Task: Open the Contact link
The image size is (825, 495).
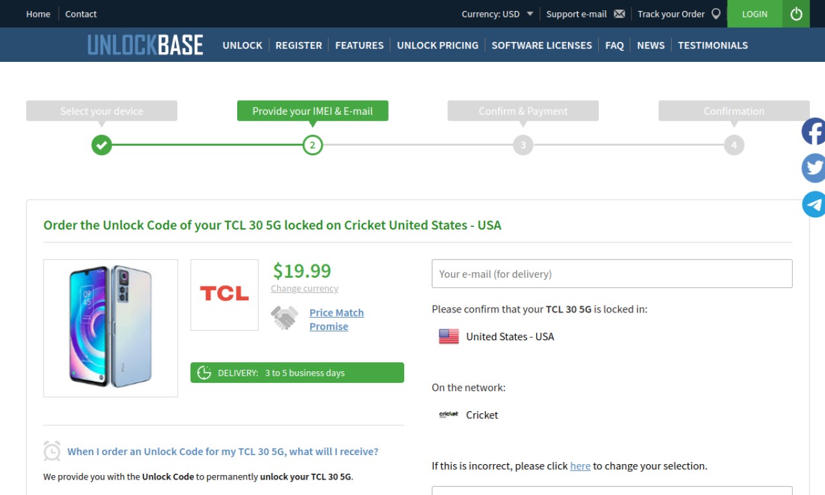Action: pyautogui.click(x=81, y=14)
